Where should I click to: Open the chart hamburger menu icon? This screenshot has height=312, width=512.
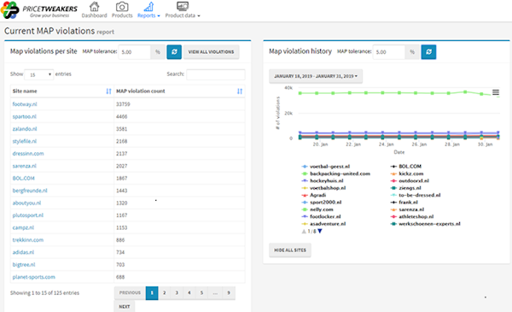(495, 92)
